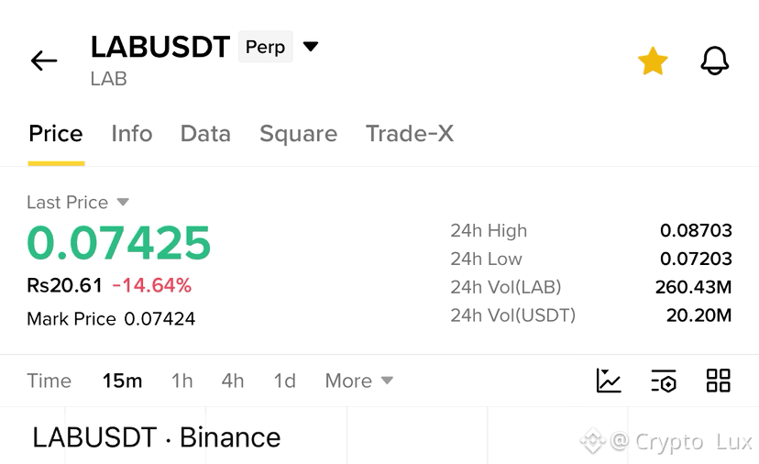Toggle the yellow favorite star
Screen dimensions: 759x464
pos(653,61)
